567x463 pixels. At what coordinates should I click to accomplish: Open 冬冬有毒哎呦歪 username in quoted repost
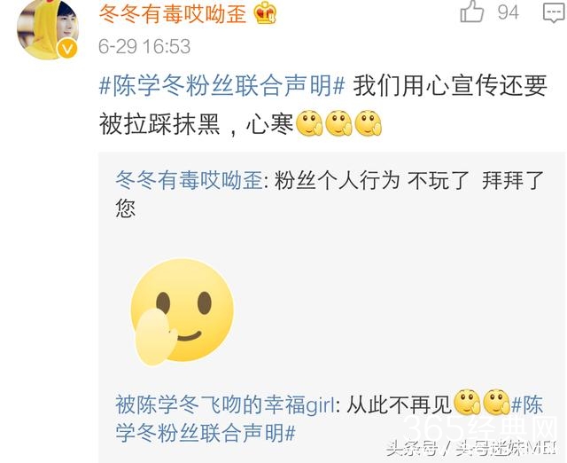point(189,180)
